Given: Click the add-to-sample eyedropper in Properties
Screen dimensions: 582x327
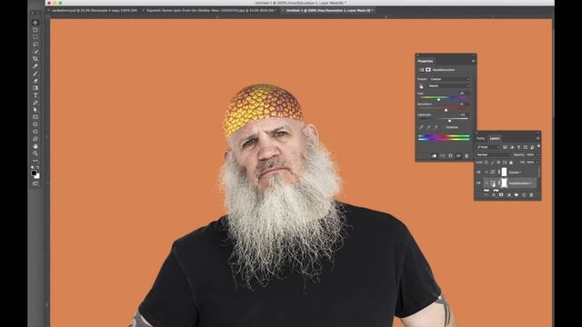Looking at the screenshot, I should click(x=428, y=127).
